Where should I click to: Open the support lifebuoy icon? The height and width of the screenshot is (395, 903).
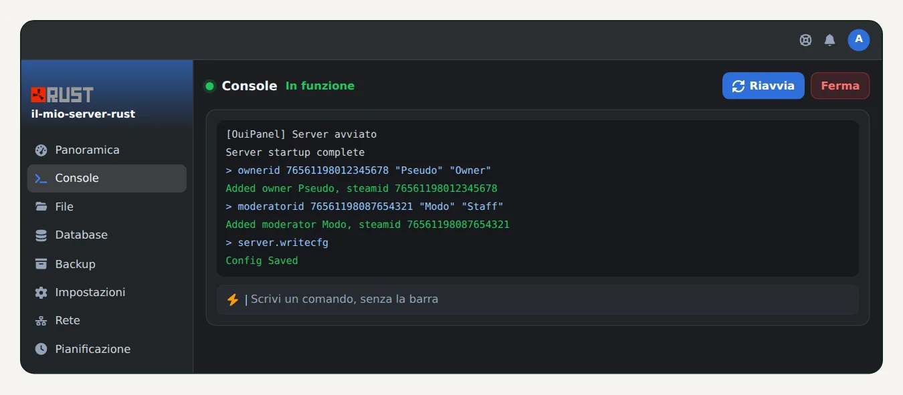click(805, 40)
